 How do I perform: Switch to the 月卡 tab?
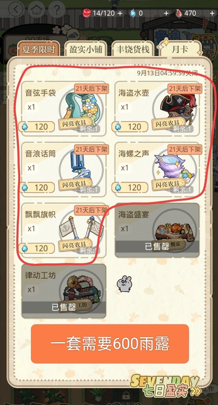tap(180, 49)
